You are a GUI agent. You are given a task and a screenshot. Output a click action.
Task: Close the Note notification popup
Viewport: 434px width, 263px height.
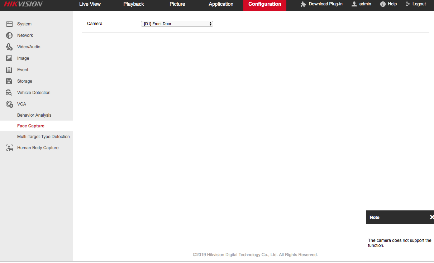tap(431, 217)
